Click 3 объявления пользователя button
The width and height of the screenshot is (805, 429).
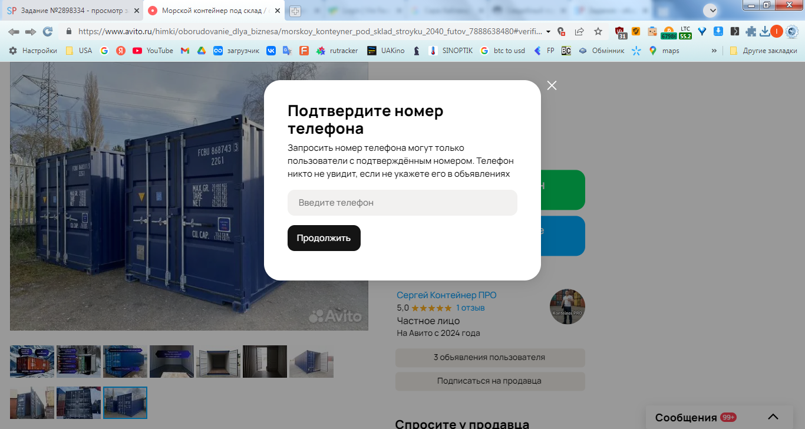[490, 358]
